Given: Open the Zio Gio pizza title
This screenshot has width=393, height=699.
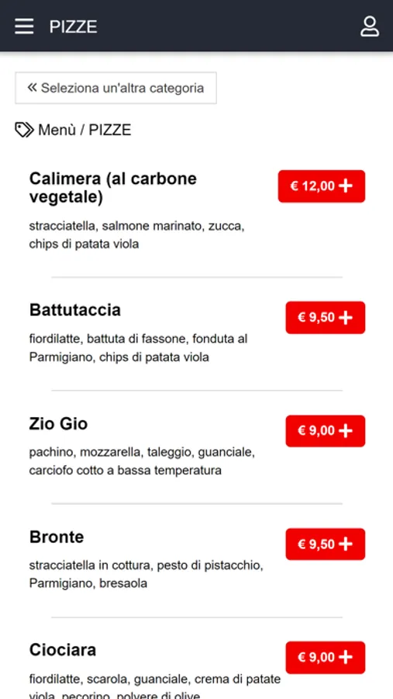Looking at the screenshot, I should [58, 423].
